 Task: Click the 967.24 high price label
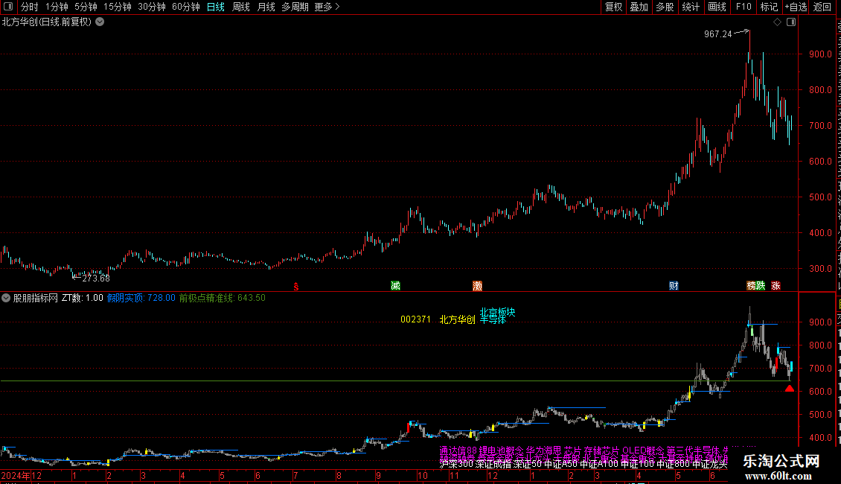718,34
